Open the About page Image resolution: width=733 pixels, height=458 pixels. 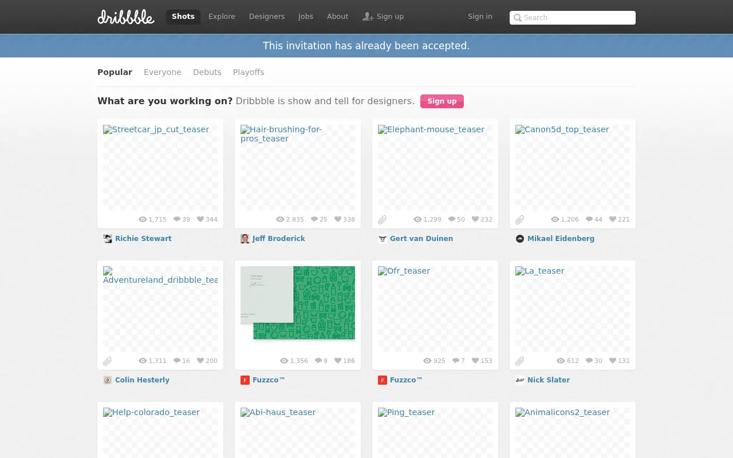[x=337, y=17]
